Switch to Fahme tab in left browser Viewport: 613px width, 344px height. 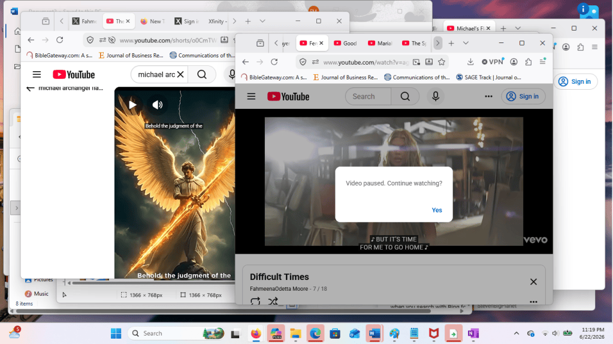pyautogui.click(x=85, y=22)
